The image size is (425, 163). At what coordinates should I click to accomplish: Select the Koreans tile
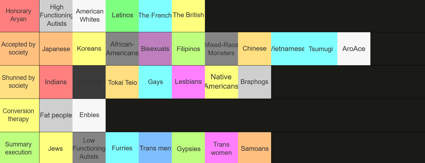[89, 49]
